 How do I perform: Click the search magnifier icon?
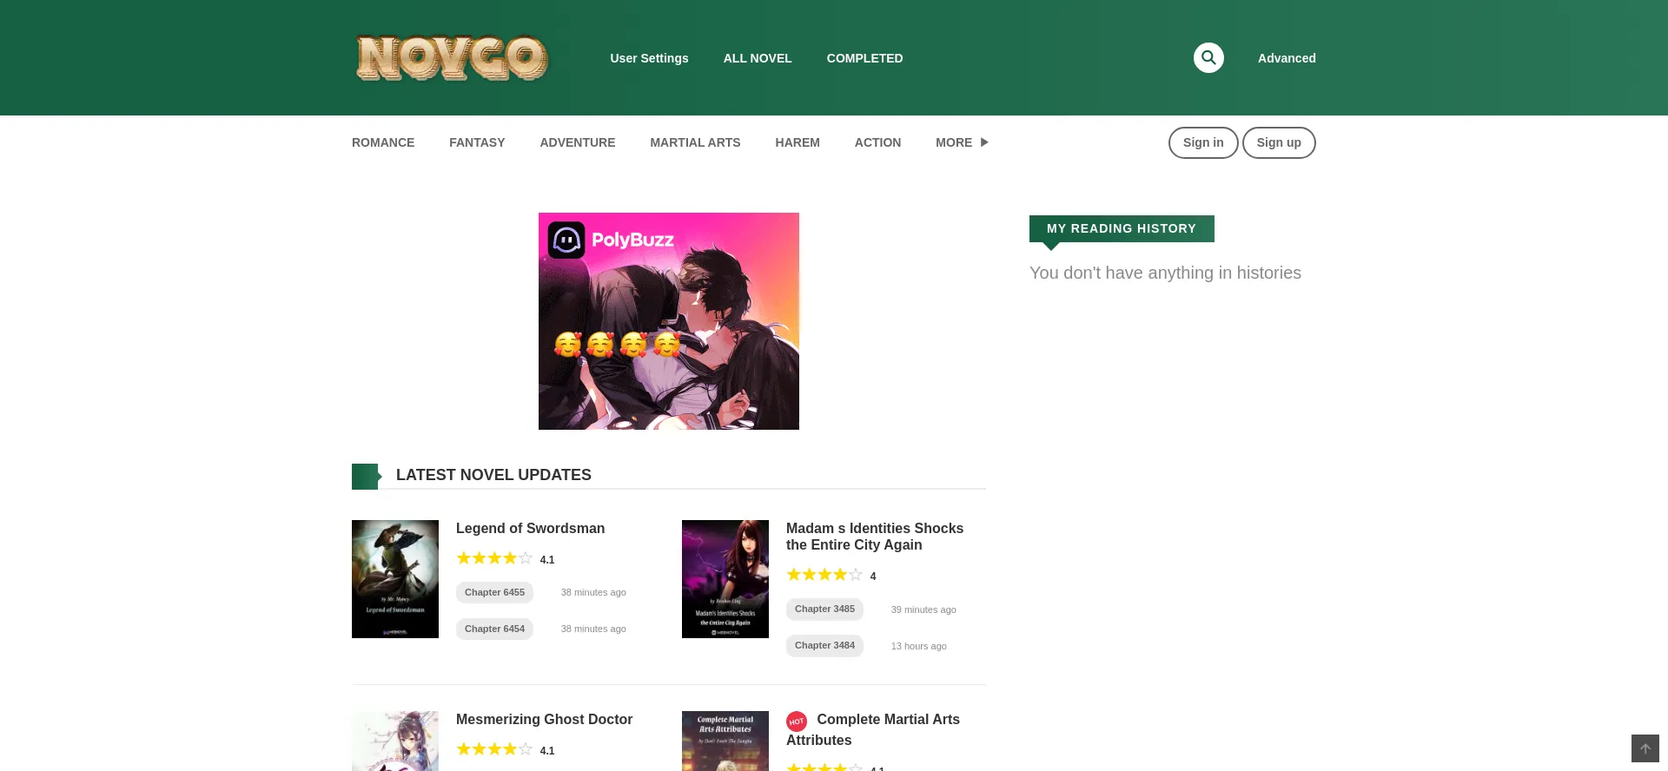1208,58
